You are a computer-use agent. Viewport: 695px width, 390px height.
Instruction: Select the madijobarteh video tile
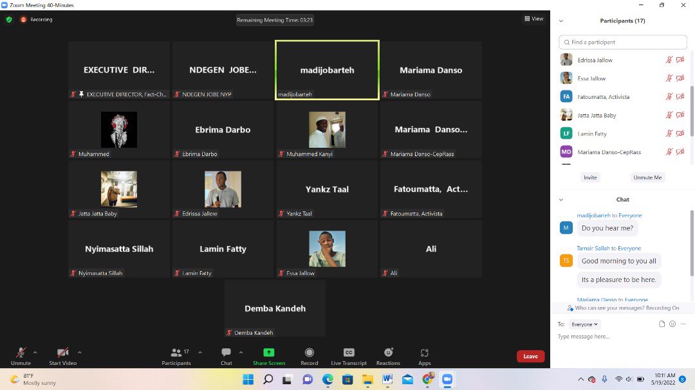[x=327, y=70]
